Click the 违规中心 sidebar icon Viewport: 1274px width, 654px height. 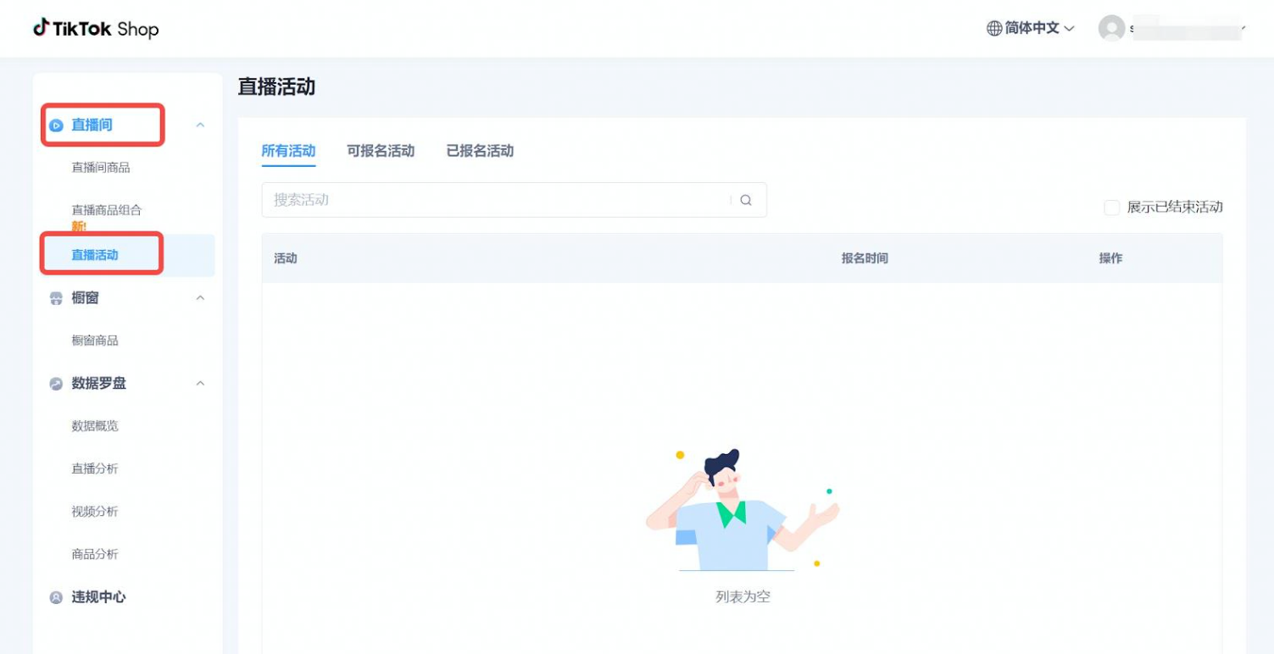tap(56, 597)
